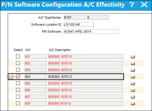Select the A/C cell 808
The height and width of the screenshot is (111, 152).
[36, 103]
